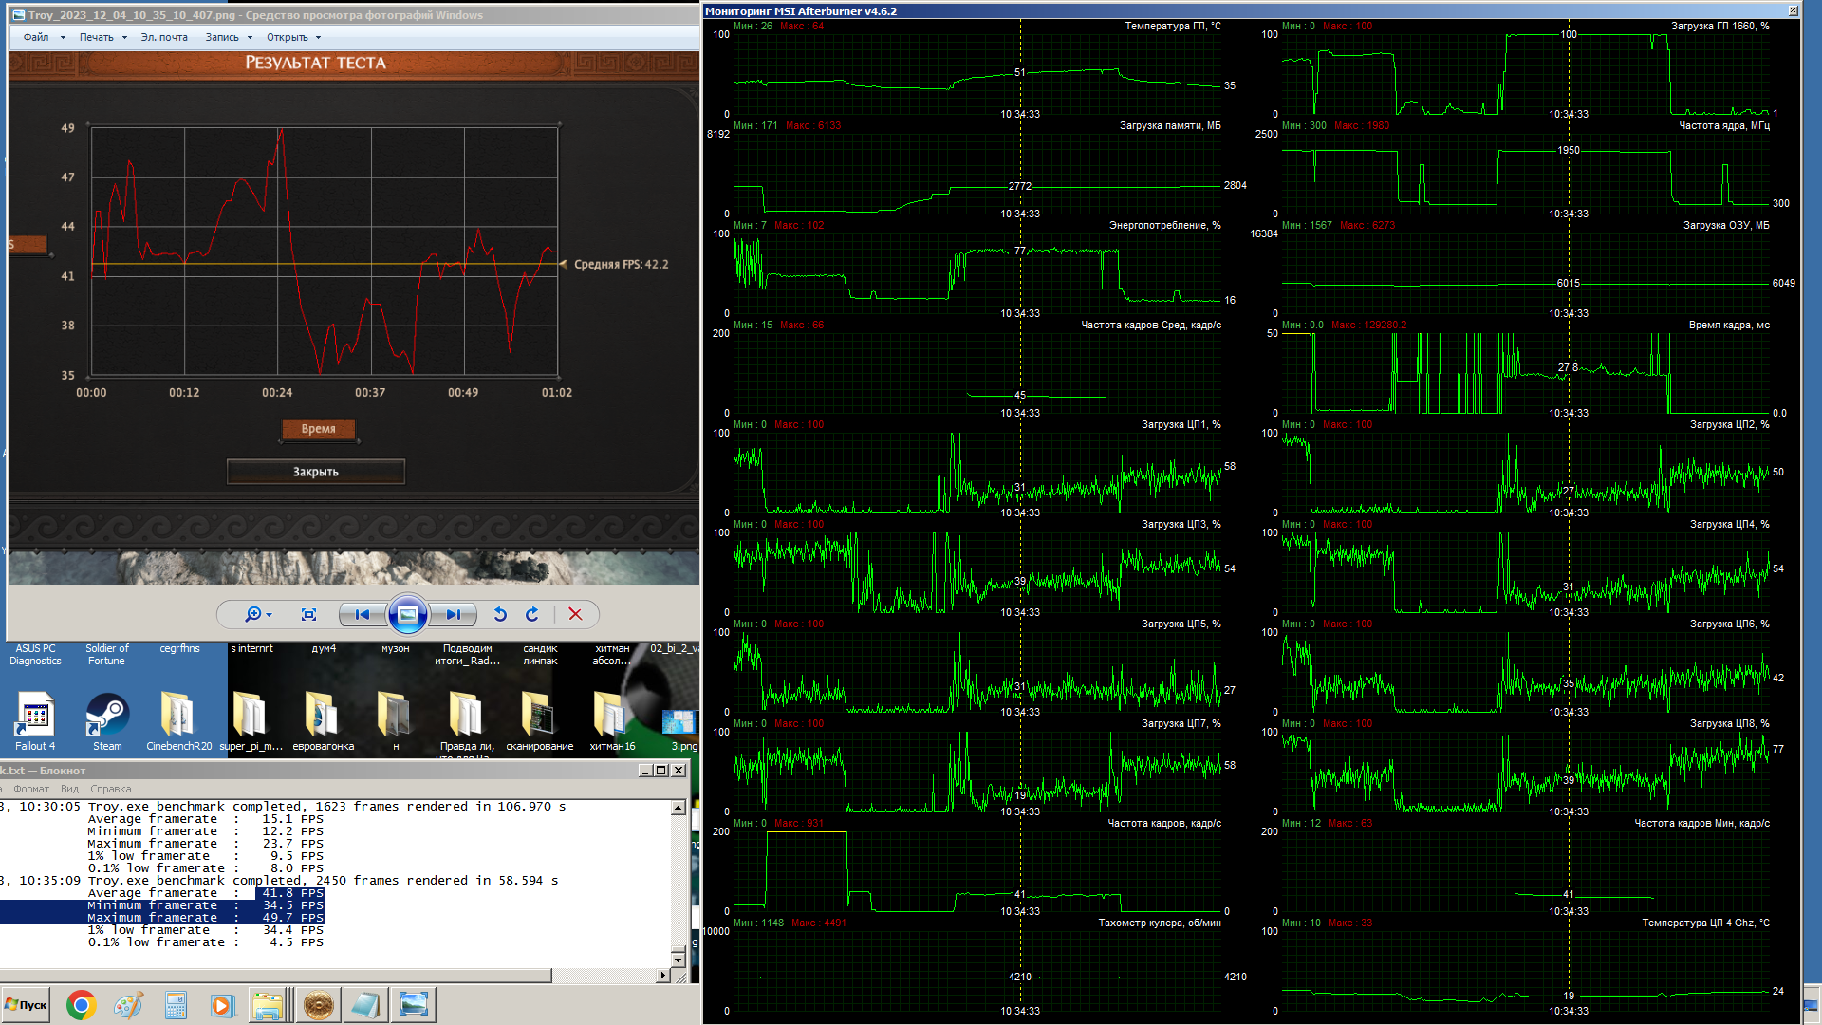The height and width of the screenshot is (1025, 1822).
Task: Delete image with red X icon
Action: [575, 615]
